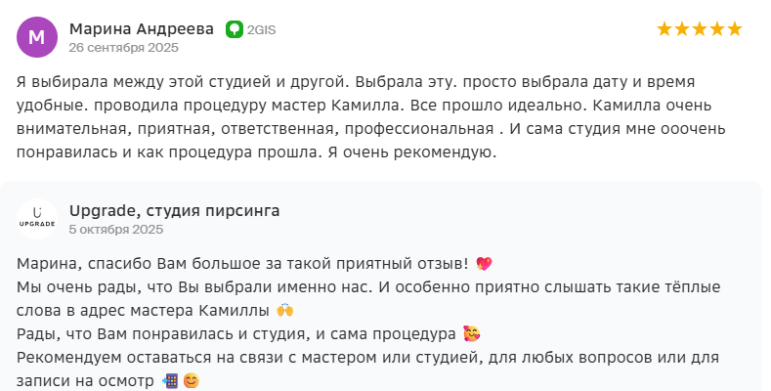Click the 2GIS source label text
The height and width of the screenshot is (391, 771).
tap(262, 29)
